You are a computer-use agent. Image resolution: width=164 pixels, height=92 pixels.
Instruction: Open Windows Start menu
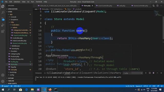(x=3, y=90)
